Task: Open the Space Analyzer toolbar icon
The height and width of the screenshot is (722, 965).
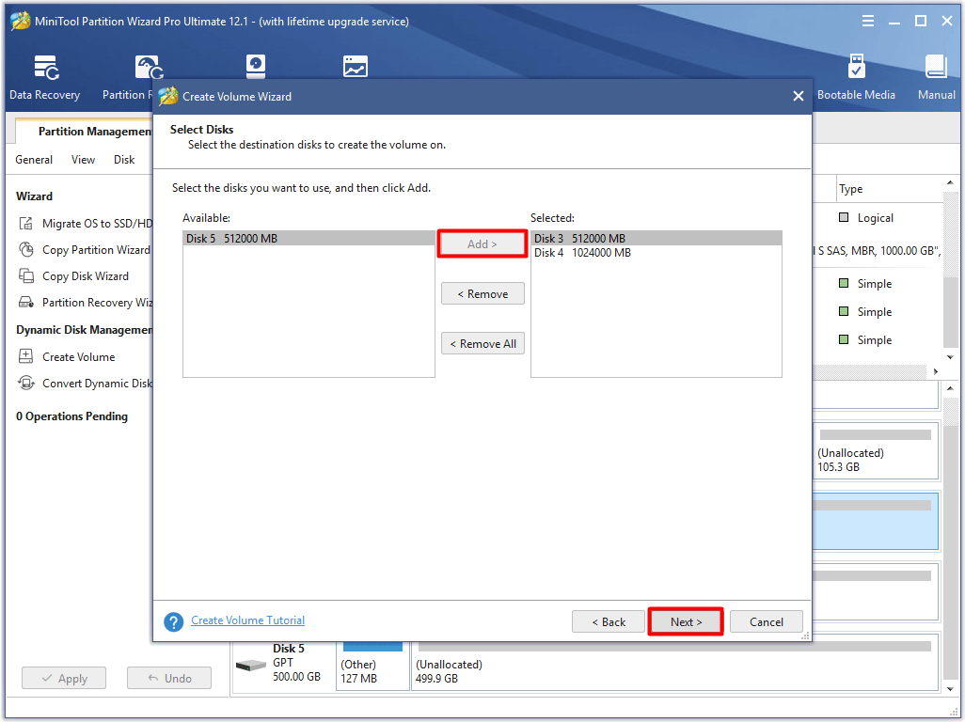Action: tap(356, 67)
